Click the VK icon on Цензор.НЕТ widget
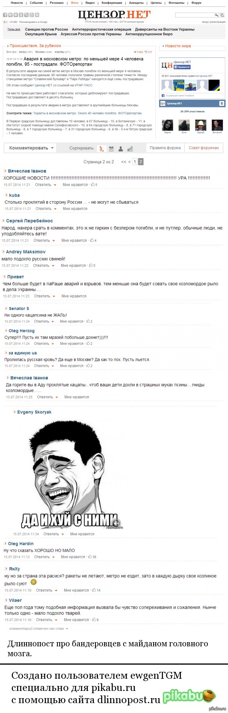 tap(222, 103)
